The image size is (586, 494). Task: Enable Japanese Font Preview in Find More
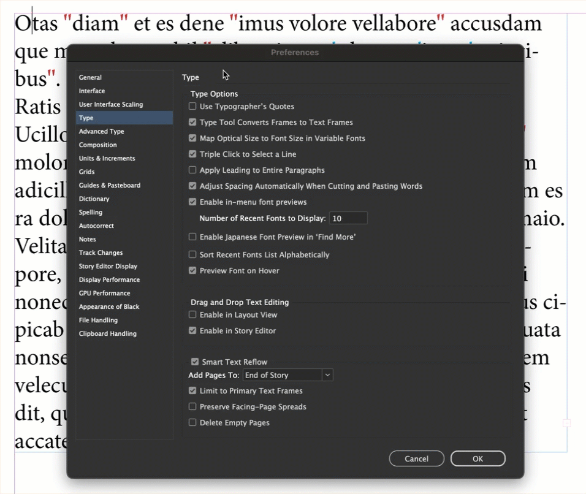pyautogui.click(x=192, y=237)
